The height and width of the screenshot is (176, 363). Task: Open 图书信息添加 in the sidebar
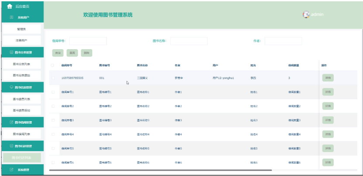[x=22, y=110]
